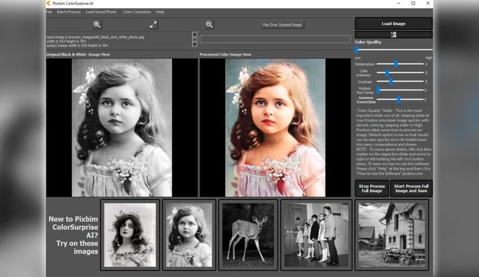Click the Load Image button
The width and height of the screenshot is (479, 277).
point(394,23)
